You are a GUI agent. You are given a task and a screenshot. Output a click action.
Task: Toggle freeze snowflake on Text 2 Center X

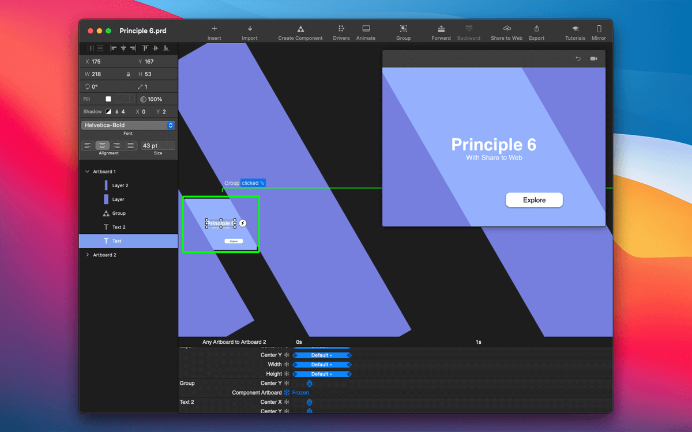(287, 402)
